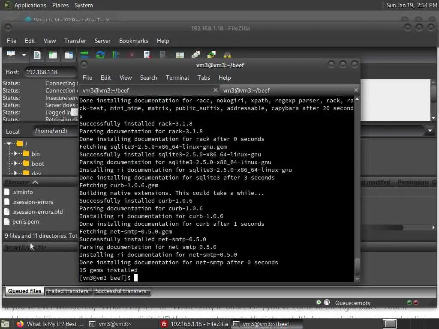Toggle remote directory tree display icon
Viewport: 439px width, 329px height.
click(69, 55)
